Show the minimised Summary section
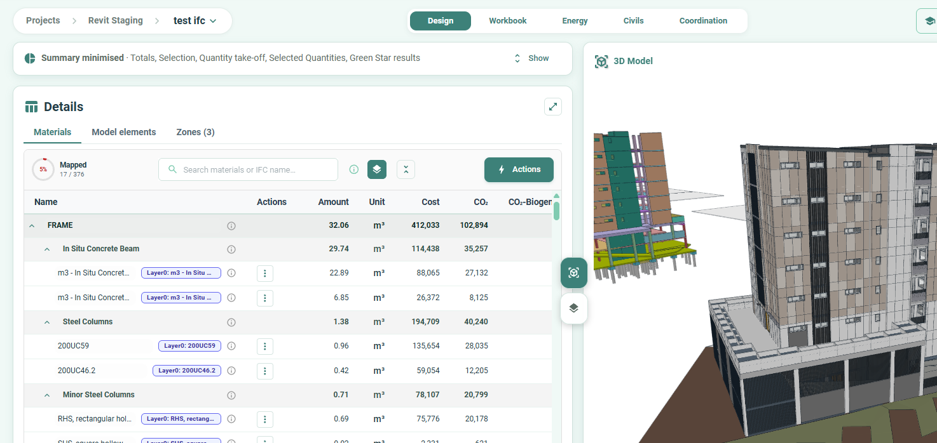This screenshot has width=937, height=443. 531,58
